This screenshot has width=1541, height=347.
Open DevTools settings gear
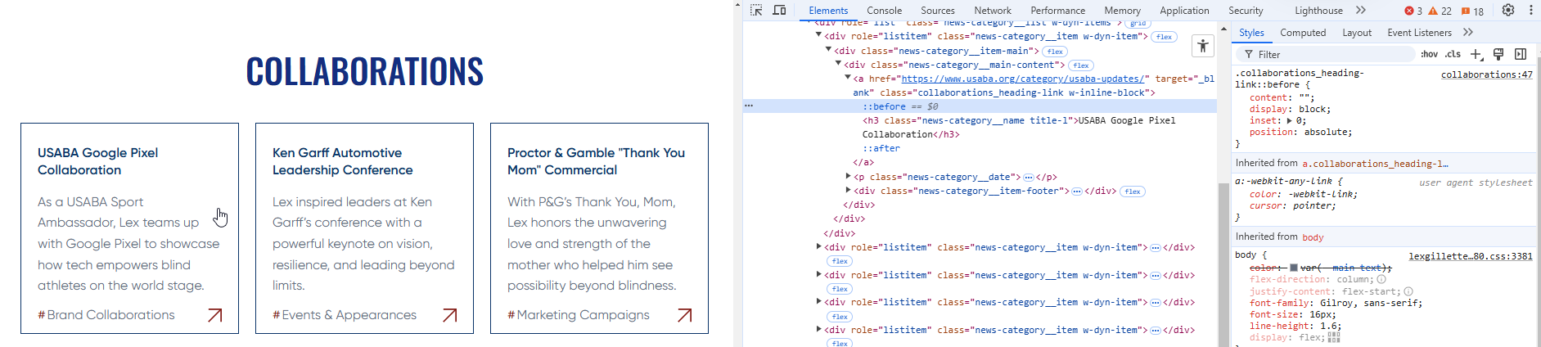[x=1508, y=11]
